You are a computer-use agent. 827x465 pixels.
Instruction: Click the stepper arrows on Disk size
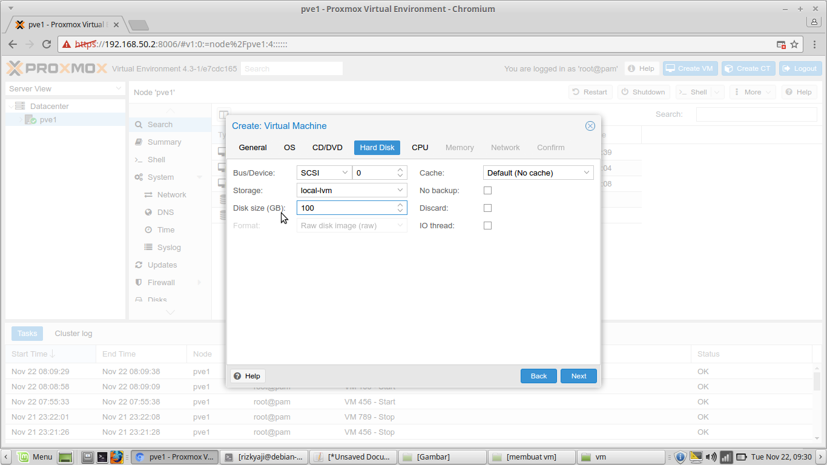pos(400,208)
